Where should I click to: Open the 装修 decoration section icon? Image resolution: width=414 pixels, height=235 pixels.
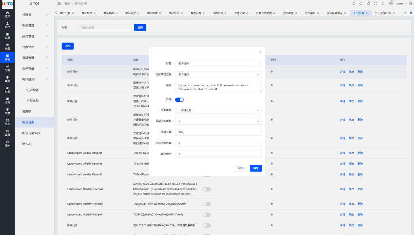(x=7, y=111)
